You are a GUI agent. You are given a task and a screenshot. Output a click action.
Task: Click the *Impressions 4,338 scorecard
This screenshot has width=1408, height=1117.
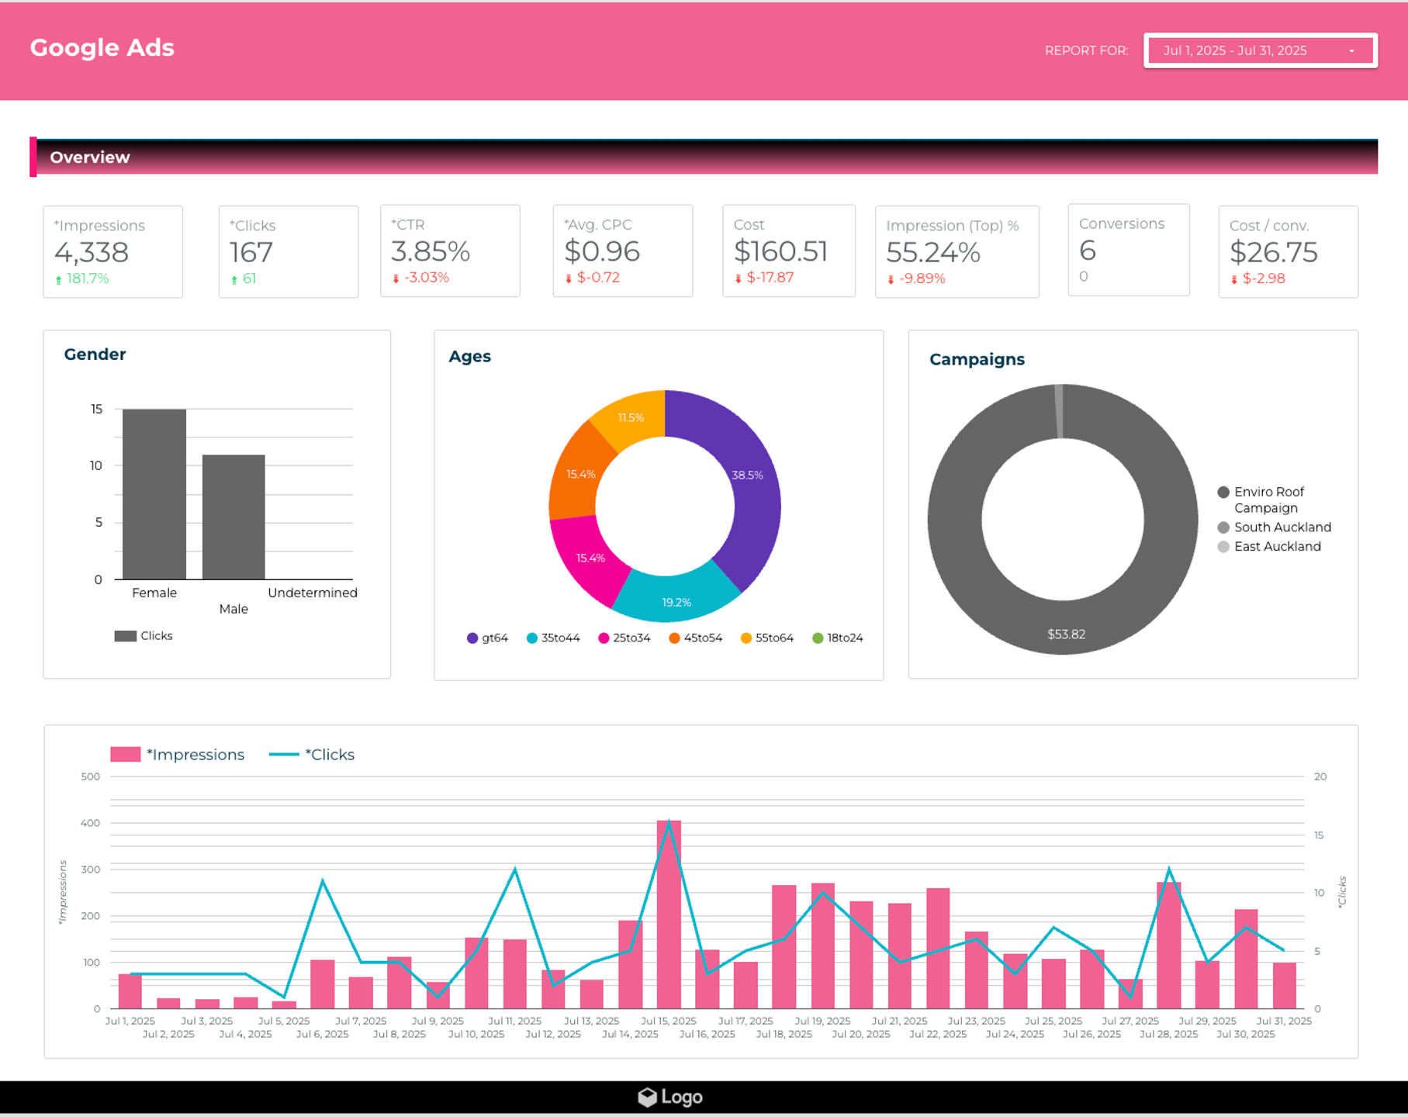[x=112, y=251]
